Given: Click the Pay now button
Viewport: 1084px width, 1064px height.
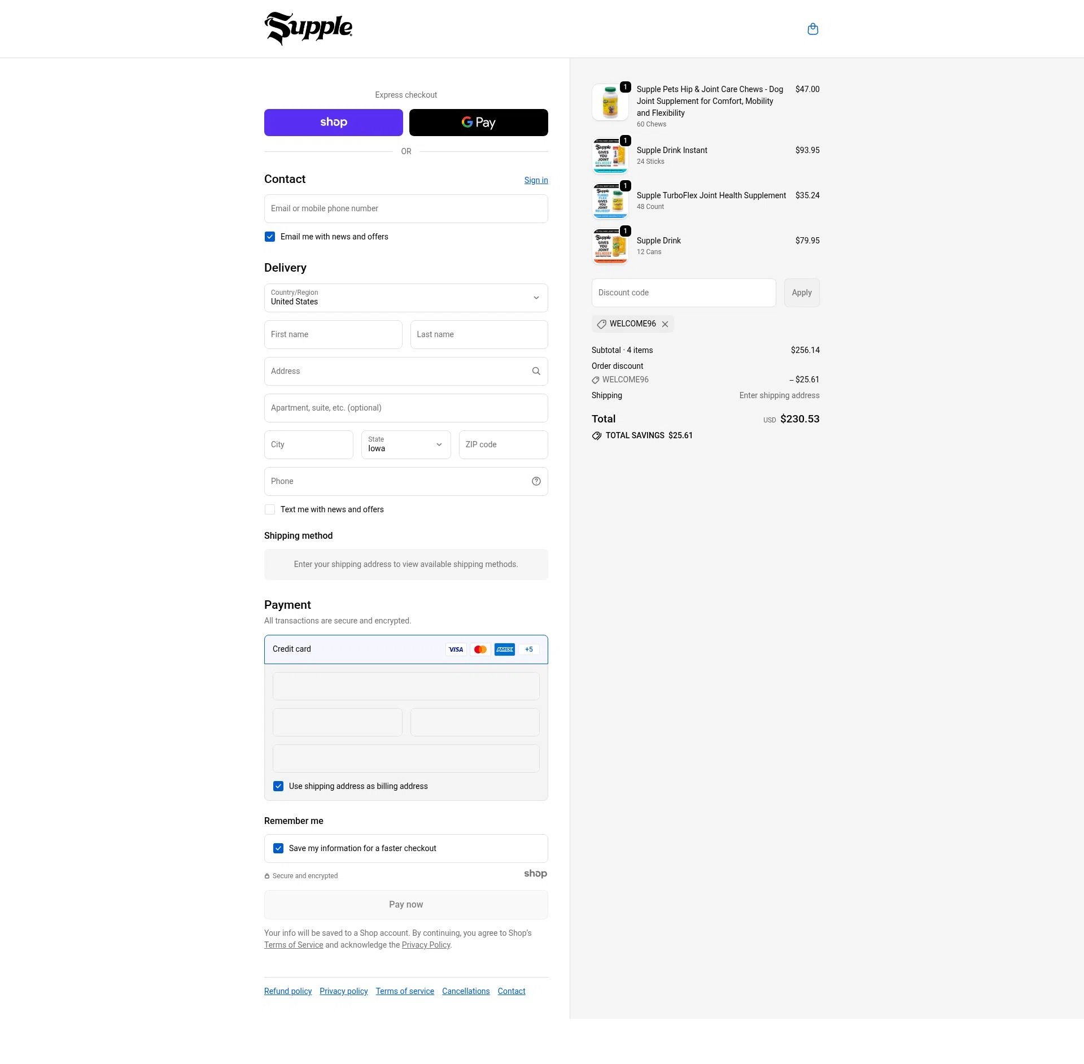Looking at the screenshot, I should click(x=405, y=904).
